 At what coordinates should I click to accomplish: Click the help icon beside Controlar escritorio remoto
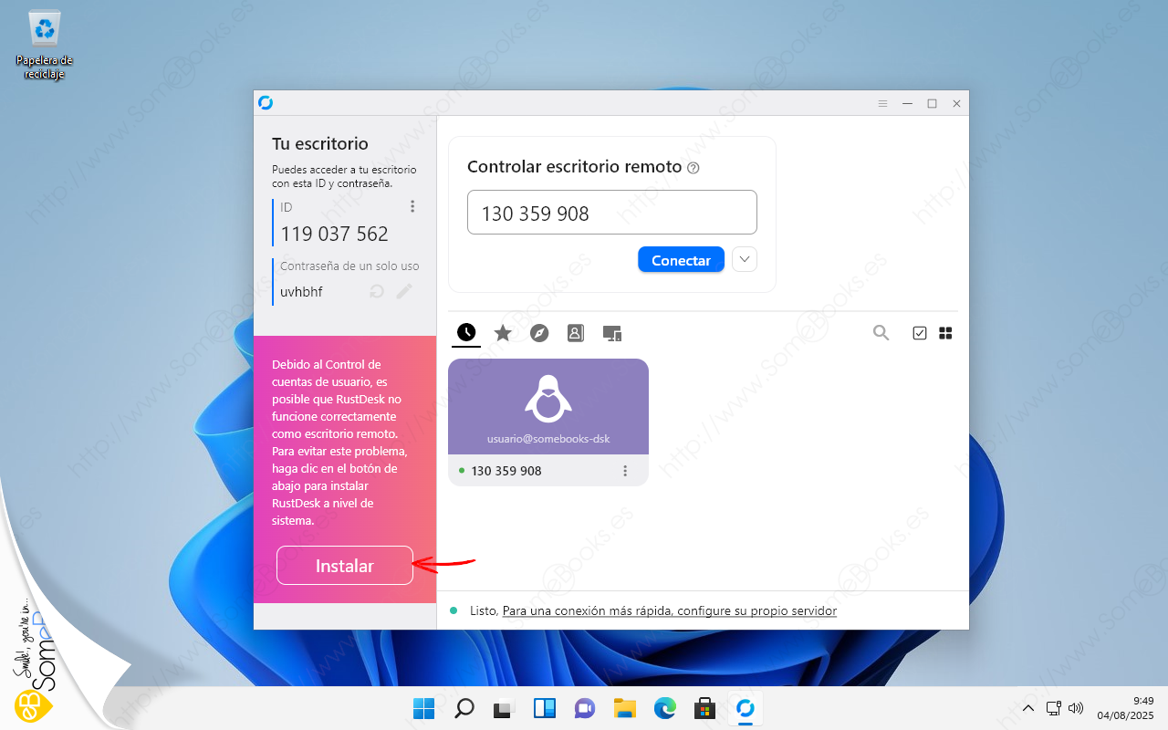click(x=693, y=168)
